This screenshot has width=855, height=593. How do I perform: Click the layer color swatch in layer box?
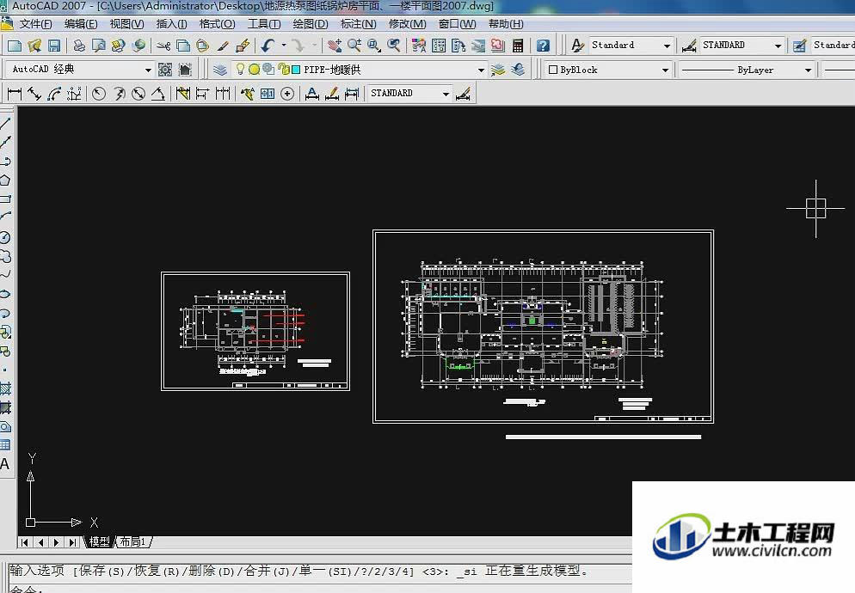pos(296,70)
